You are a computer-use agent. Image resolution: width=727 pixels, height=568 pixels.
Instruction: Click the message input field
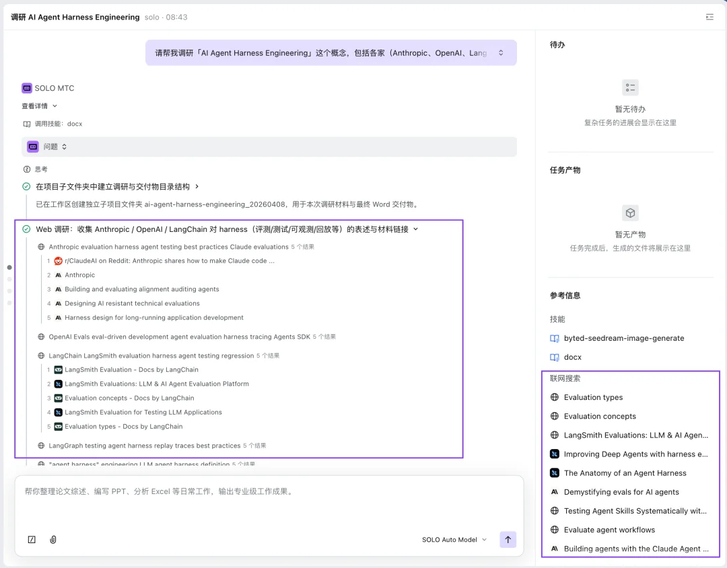coord(269,504)
